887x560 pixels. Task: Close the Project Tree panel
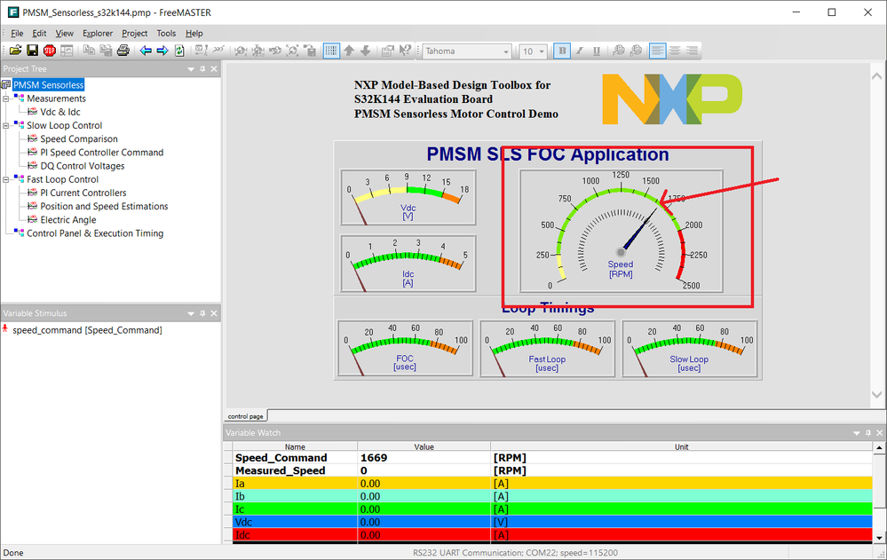click(214, 69)
